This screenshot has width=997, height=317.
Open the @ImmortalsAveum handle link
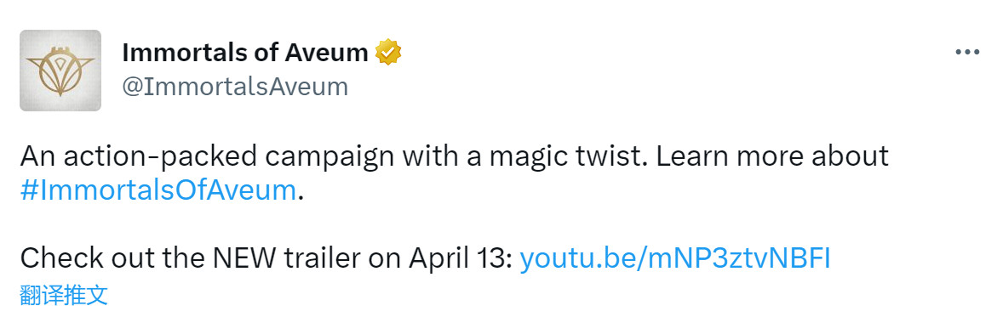(x=235, y=87)
